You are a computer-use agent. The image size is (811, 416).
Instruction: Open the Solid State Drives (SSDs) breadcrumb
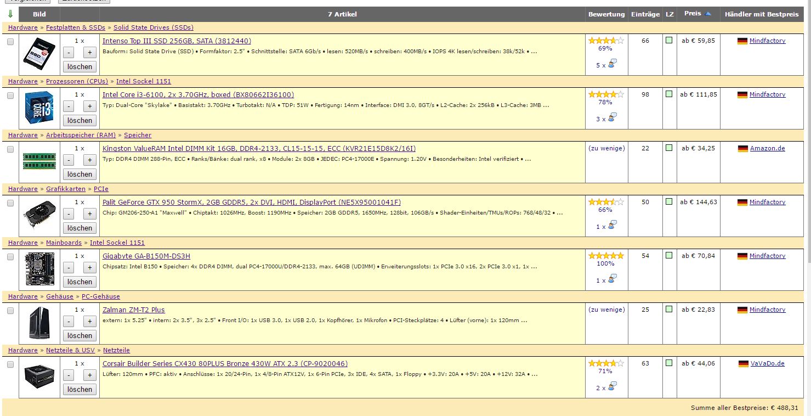154,27
